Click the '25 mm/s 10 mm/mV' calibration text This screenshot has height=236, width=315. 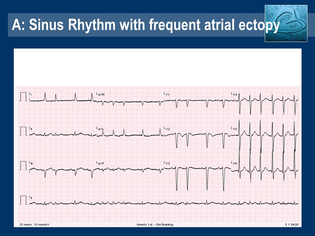coord(34,225)
